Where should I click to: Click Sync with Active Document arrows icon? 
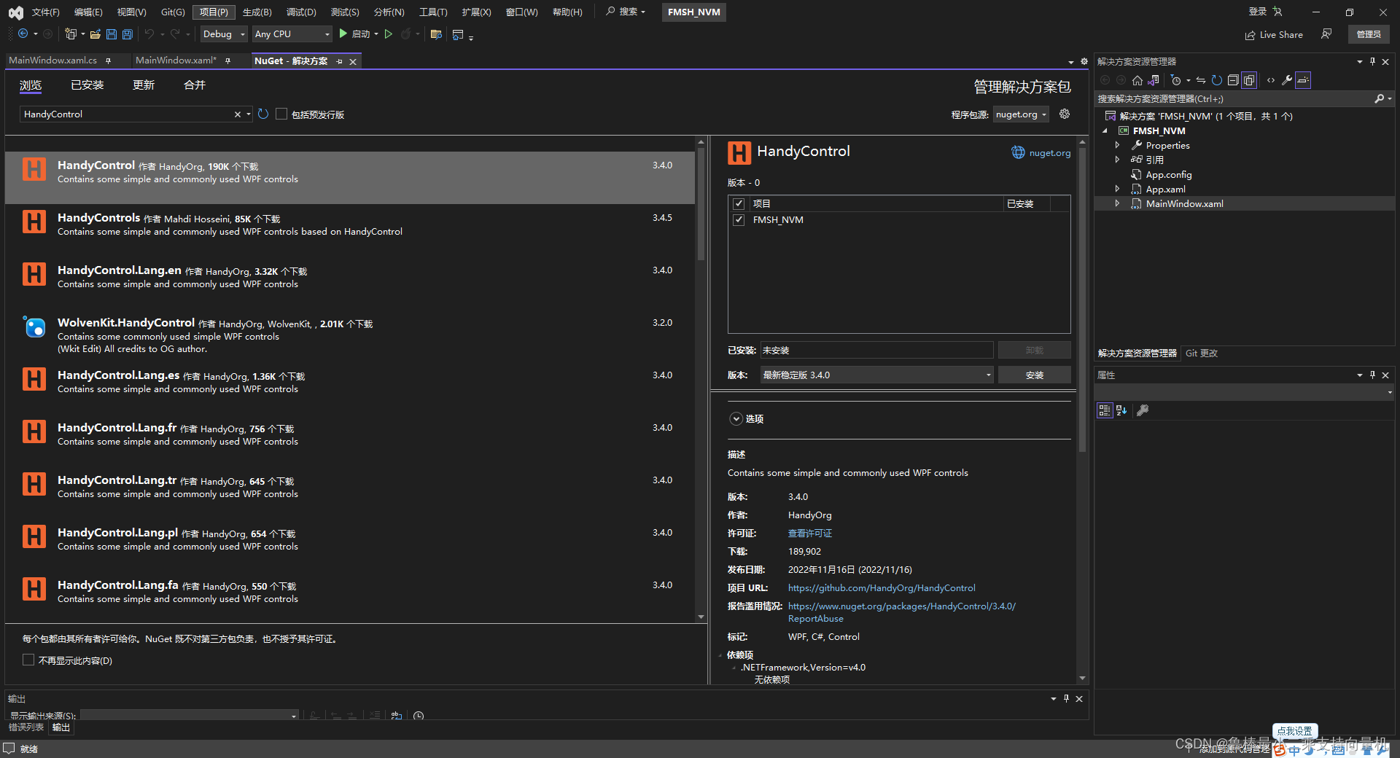coord(1200,80)
